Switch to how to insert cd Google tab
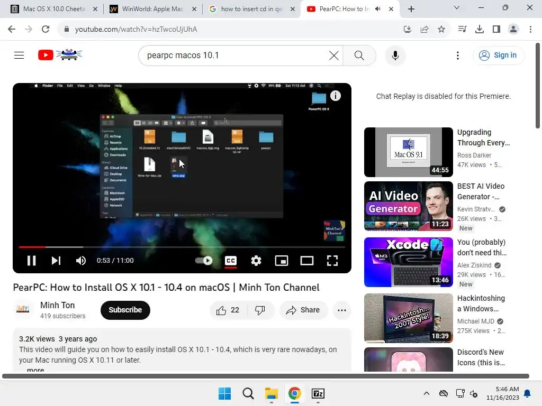 pos(251,9)
